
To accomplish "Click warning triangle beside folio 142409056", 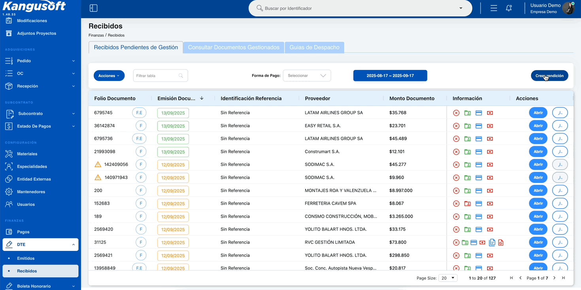I will coord(98,164).
